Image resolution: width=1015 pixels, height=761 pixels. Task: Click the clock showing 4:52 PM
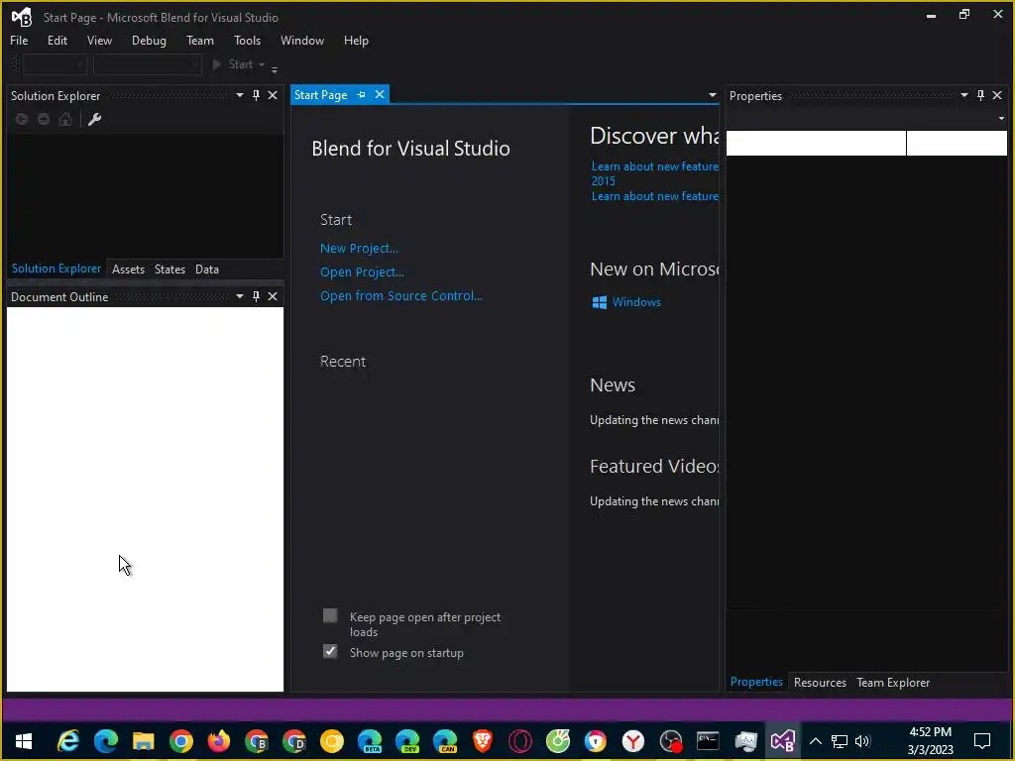930,732
